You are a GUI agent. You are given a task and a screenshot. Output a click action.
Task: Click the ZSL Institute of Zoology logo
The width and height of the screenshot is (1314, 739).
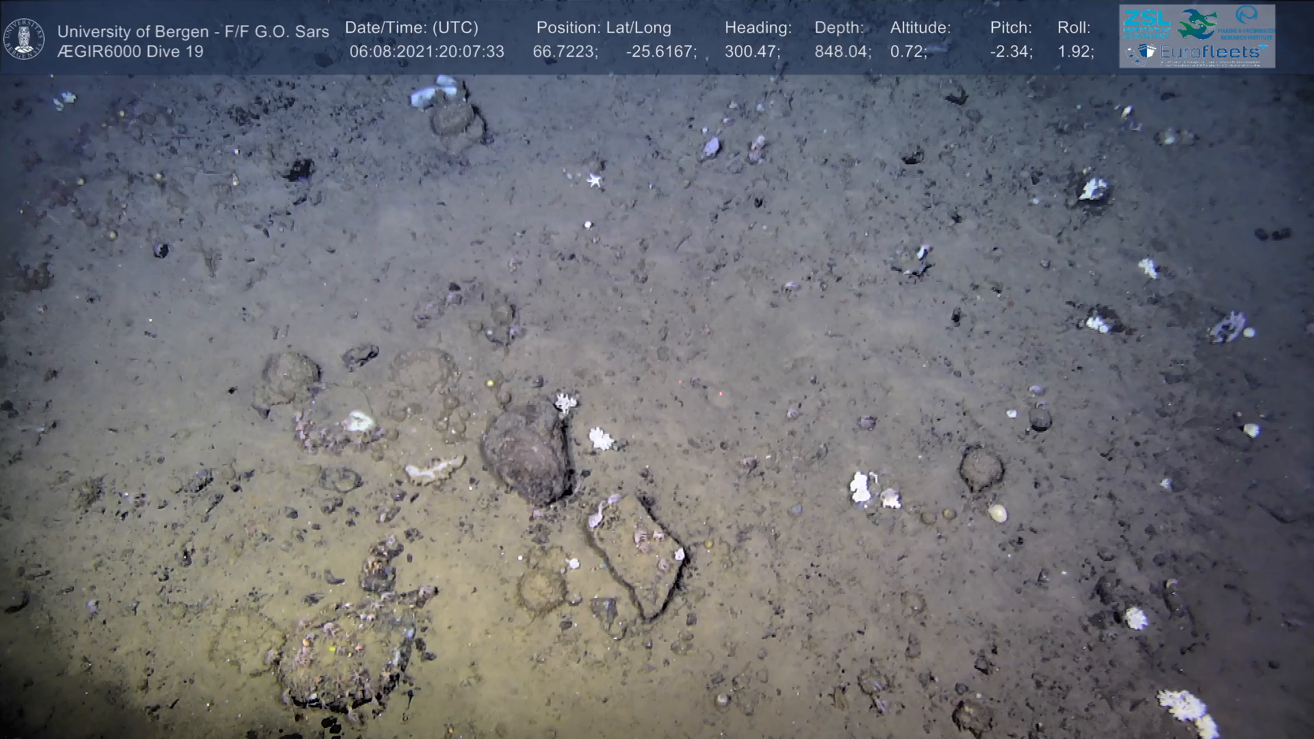(1146, 24)
